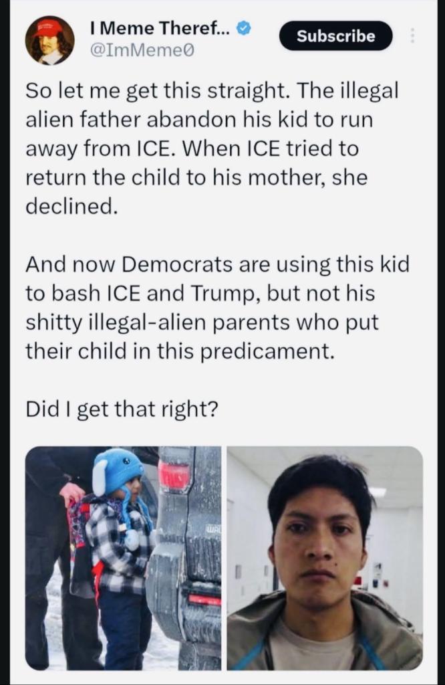
Task: Click the Subscribe button
Action: coord(335,36)
